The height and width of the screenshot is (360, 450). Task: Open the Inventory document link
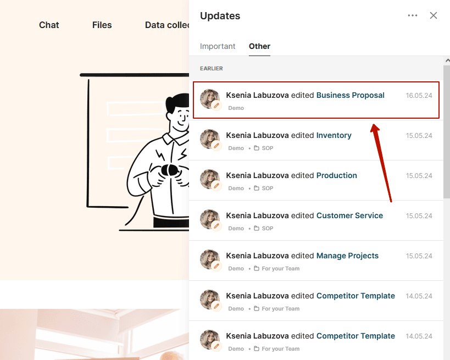[x=334, y=135]
